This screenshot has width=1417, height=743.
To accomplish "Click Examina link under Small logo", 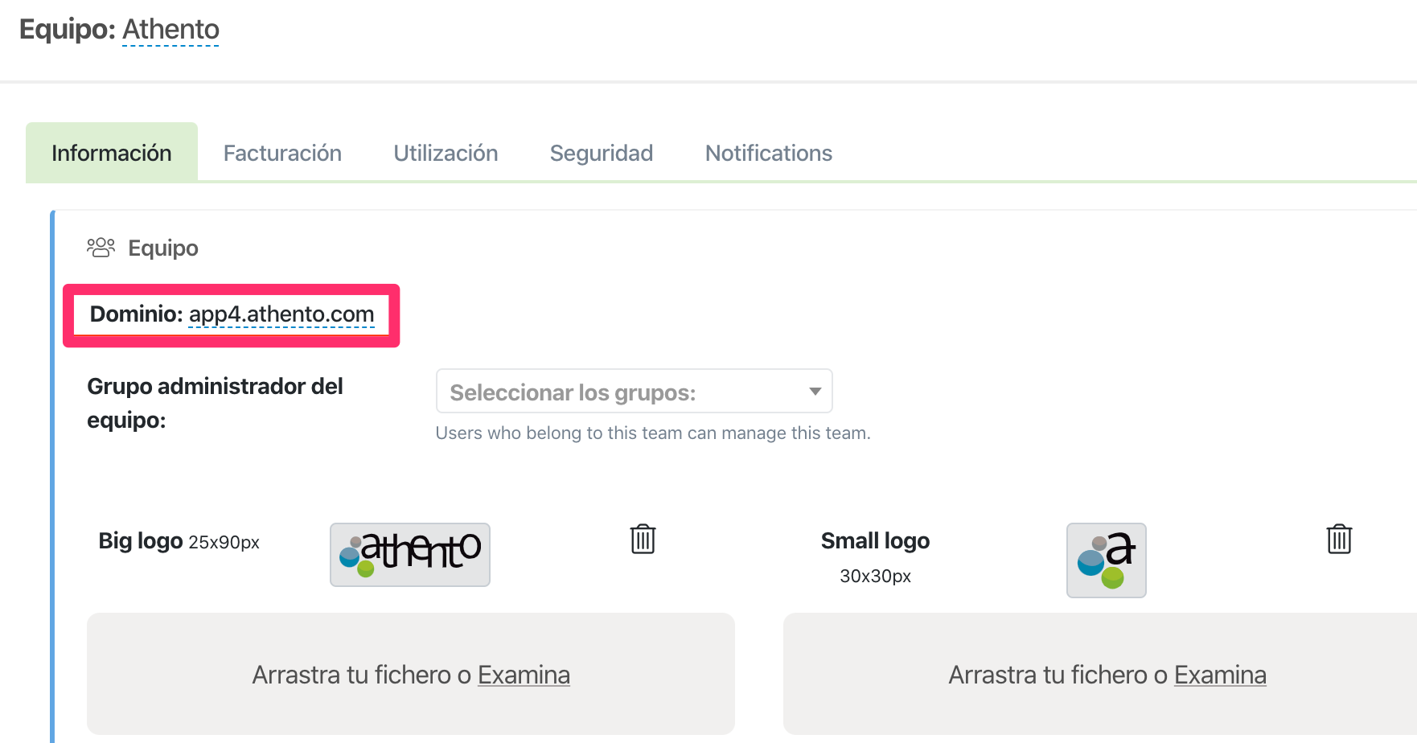I will (1219, 675).
